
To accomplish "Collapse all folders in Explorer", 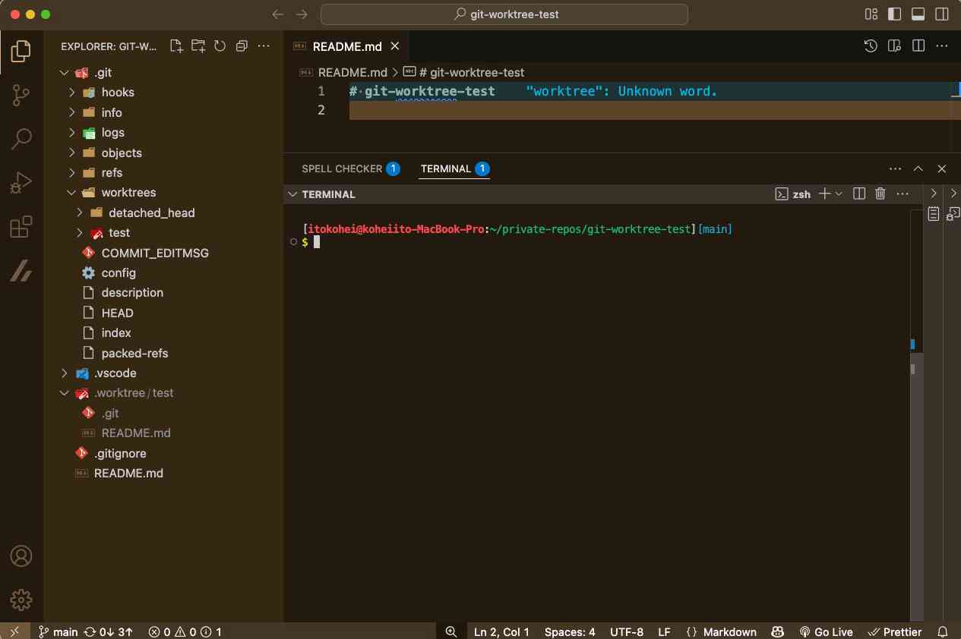I will click(x=242, y=46).
